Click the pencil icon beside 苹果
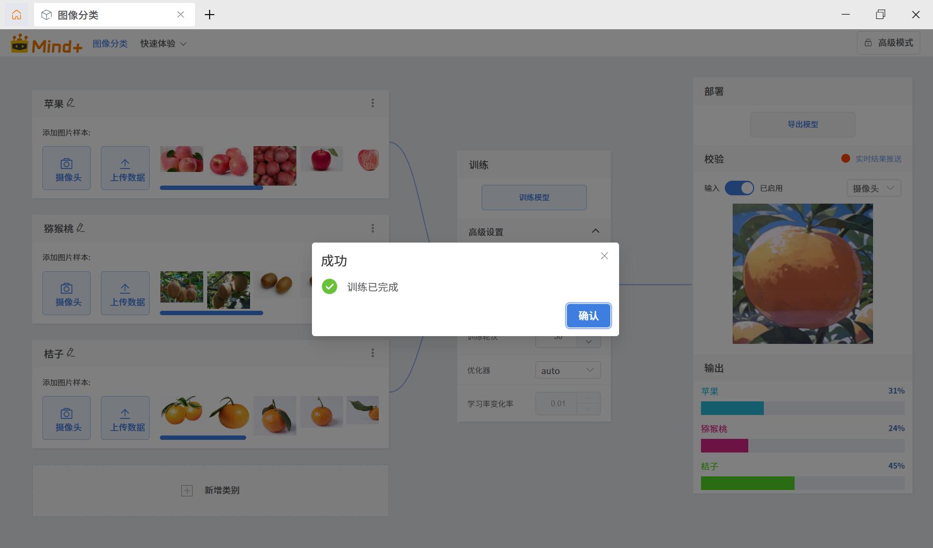 pyautogui.click(x=71, y=103)
